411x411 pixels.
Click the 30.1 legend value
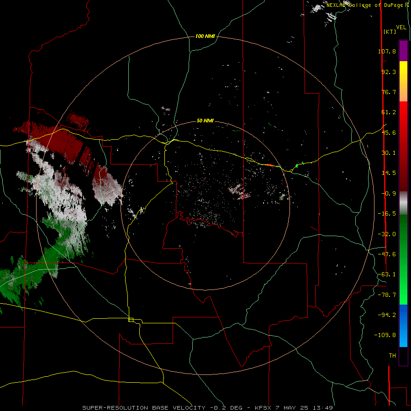coord(389,153)
